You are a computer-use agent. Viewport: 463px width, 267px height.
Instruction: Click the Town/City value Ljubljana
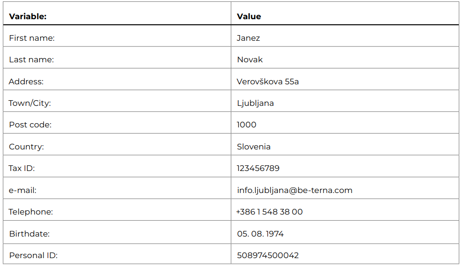point(255,103)
